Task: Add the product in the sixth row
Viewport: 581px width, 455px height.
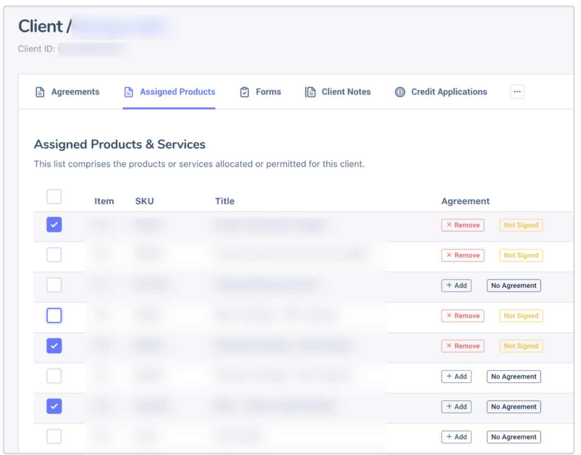Action: coord(456,376)
